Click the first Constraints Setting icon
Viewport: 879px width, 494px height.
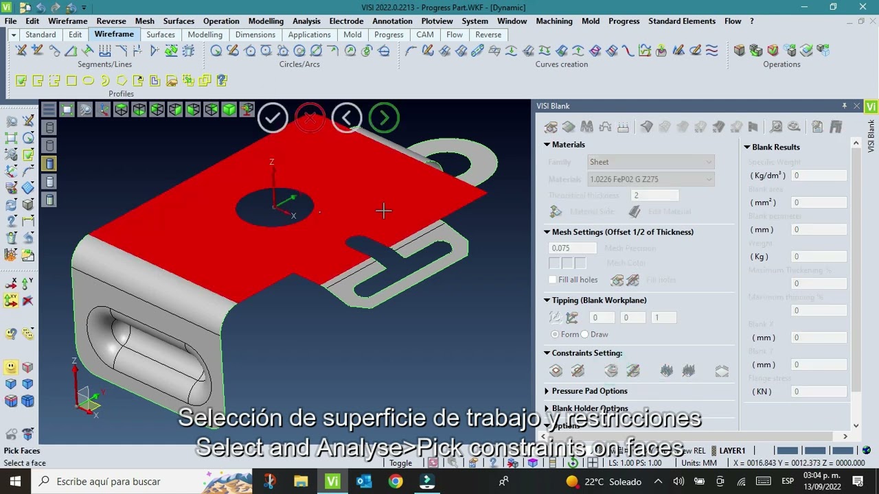[556, 371]
